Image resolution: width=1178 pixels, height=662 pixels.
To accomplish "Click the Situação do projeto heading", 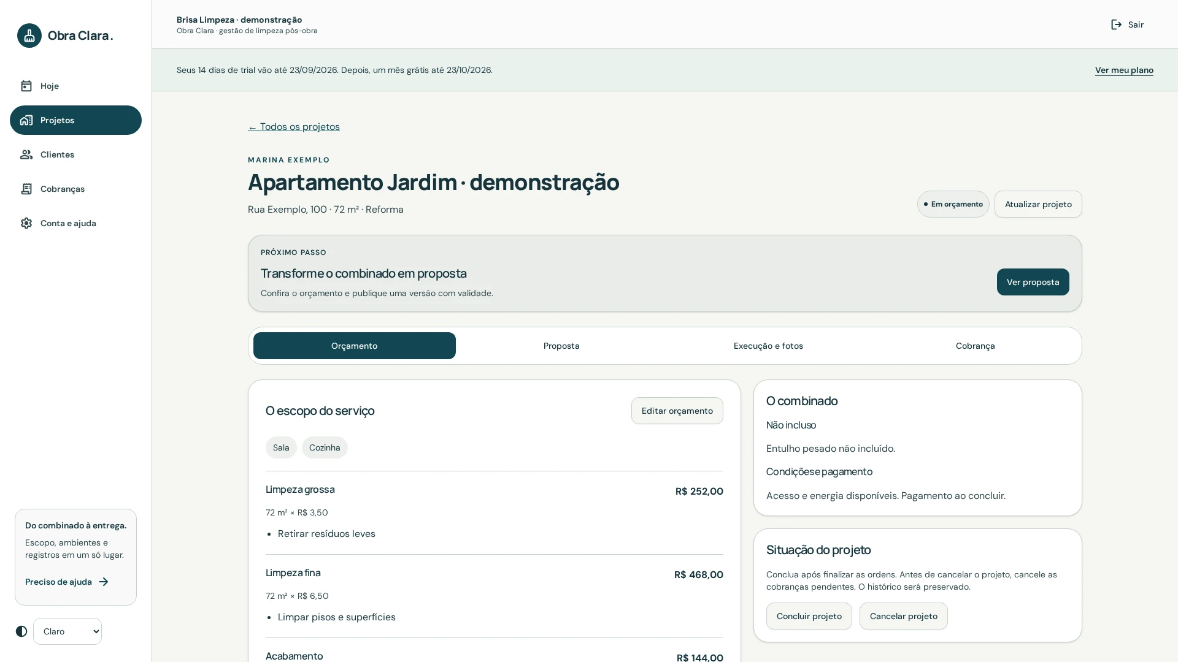I will coord(818,550).
